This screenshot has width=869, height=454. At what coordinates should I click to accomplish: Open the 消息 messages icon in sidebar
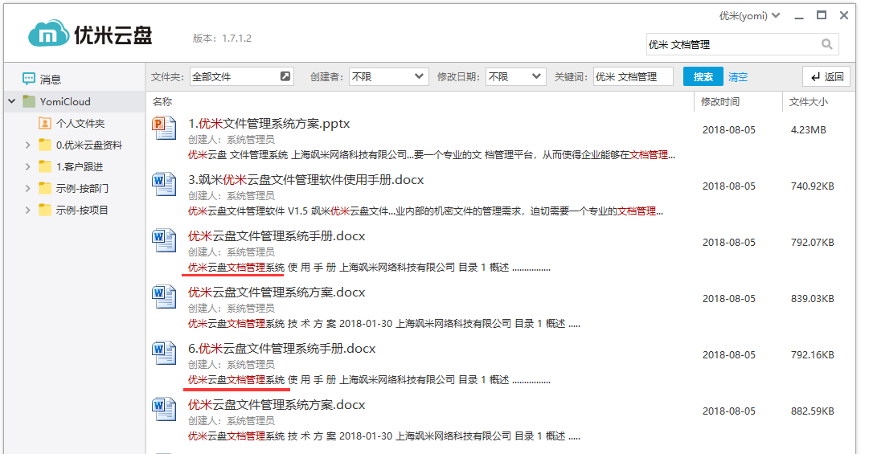(x=29, y=79)
